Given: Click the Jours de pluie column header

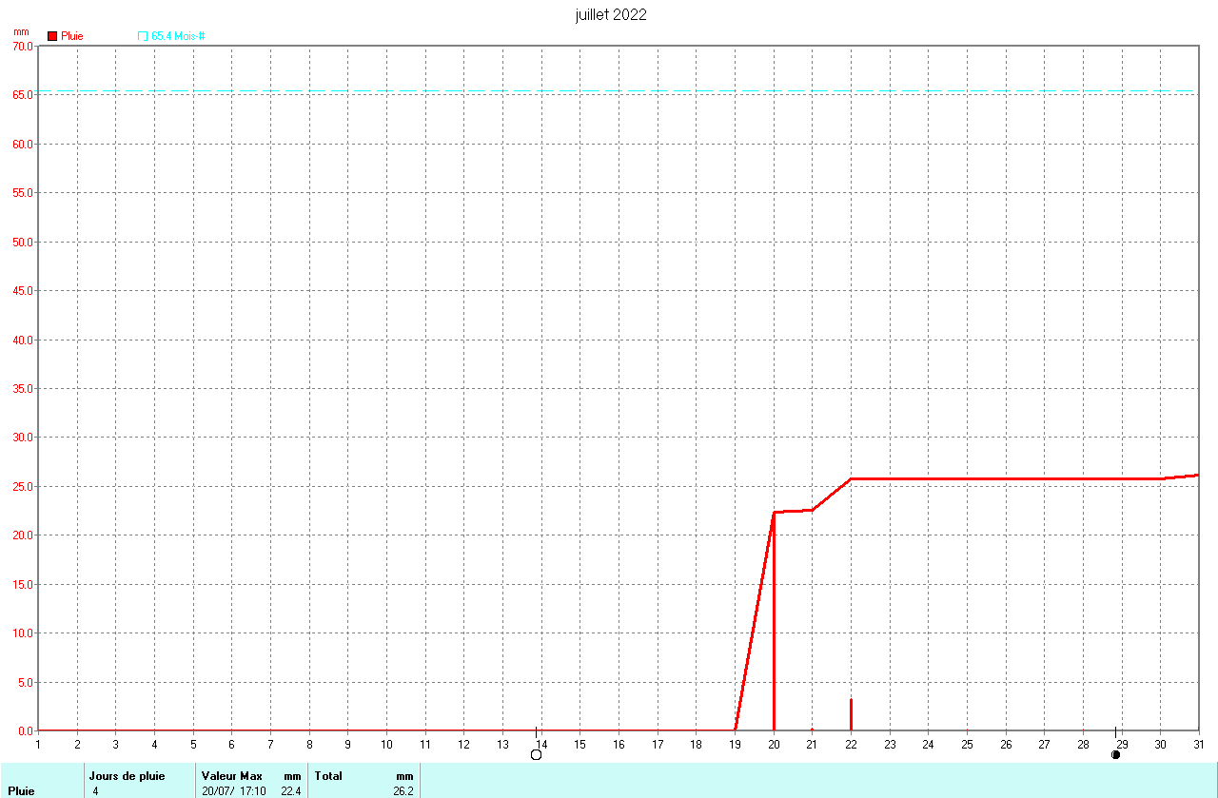Looking at the screenshot, I should point(127,776).
